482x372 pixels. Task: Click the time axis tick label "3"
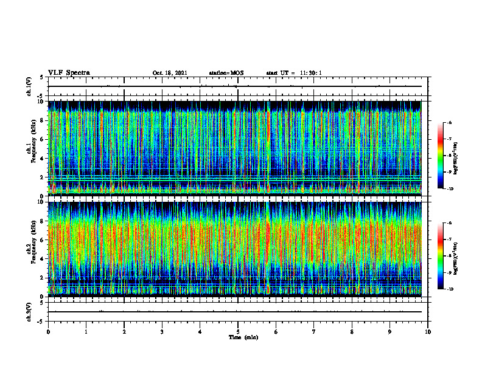162,332
